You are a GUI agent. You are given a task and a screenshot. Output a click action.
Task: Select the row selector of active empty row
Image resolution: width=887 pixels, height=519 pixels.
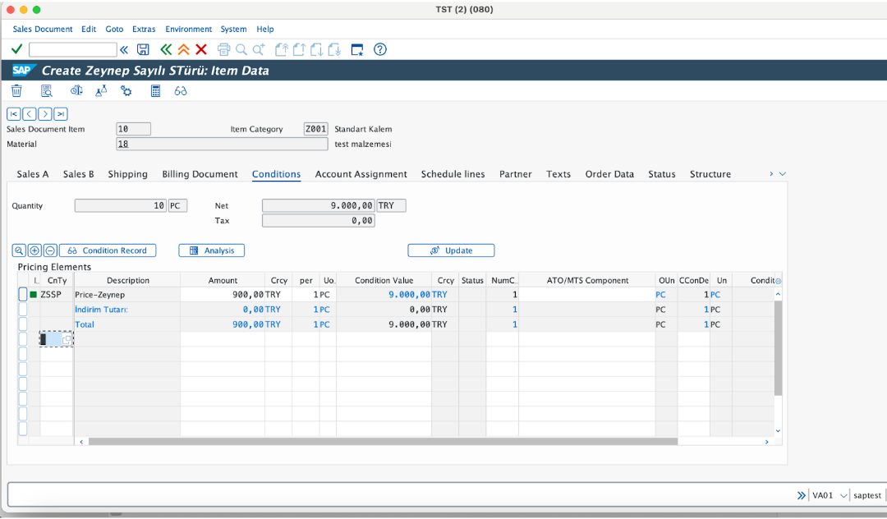point(23,339)
